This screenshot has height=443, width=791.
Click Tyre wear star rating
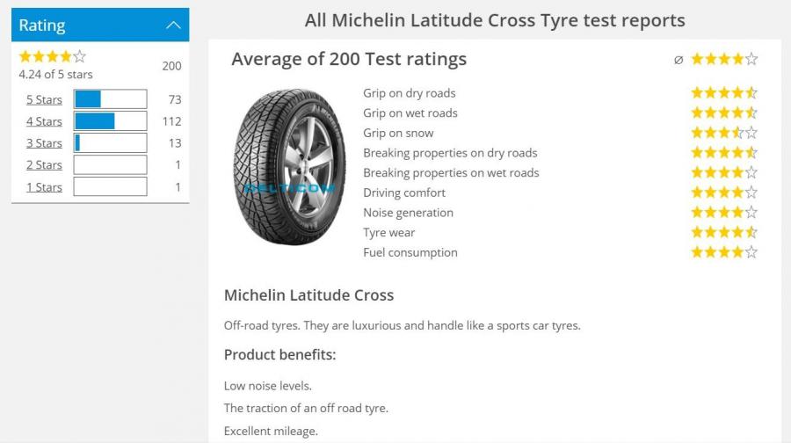723,233
